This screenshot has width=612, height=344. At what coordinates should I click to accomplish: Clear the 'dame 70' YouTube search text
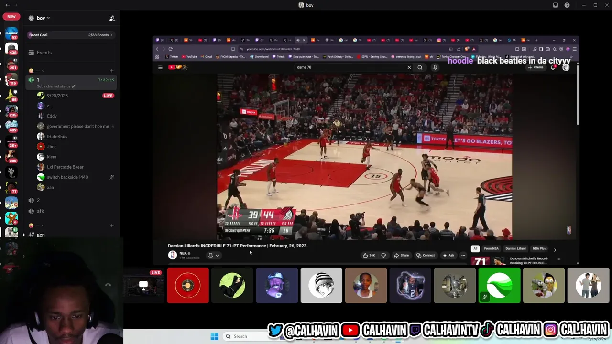(x=409, y=67)
